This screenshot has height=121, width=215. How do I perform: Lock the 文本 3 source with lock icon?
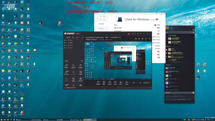click(x=67, y=40)
